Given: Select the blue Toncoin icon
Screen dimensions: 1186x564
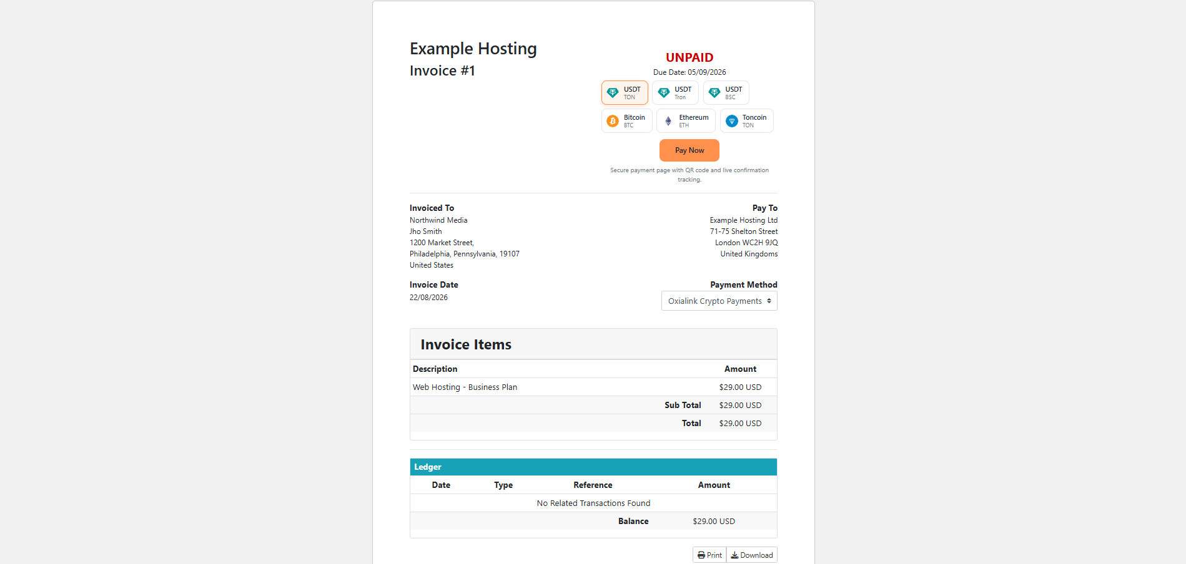Looking at the screenshot, I should [x=732, y=121].
